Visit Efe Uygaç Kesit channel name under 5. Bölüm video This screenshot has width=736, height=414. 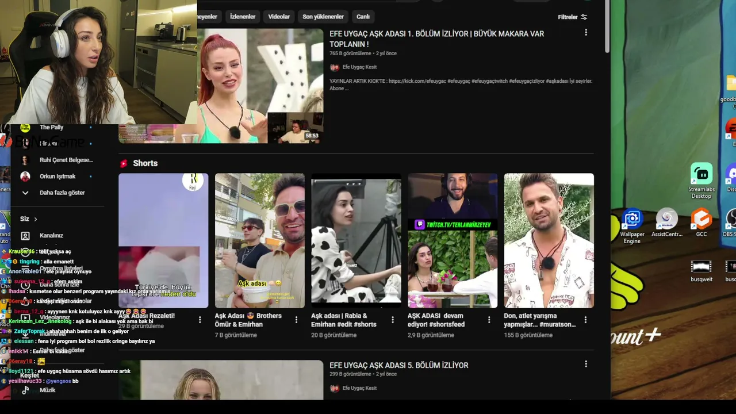pyautogui.click(x=359, y=388)
